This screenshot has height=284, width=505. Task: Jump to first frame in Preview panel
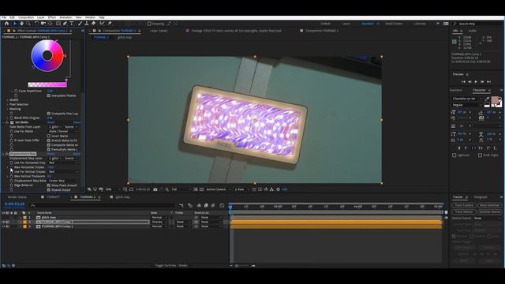click(x=463, y=82)
